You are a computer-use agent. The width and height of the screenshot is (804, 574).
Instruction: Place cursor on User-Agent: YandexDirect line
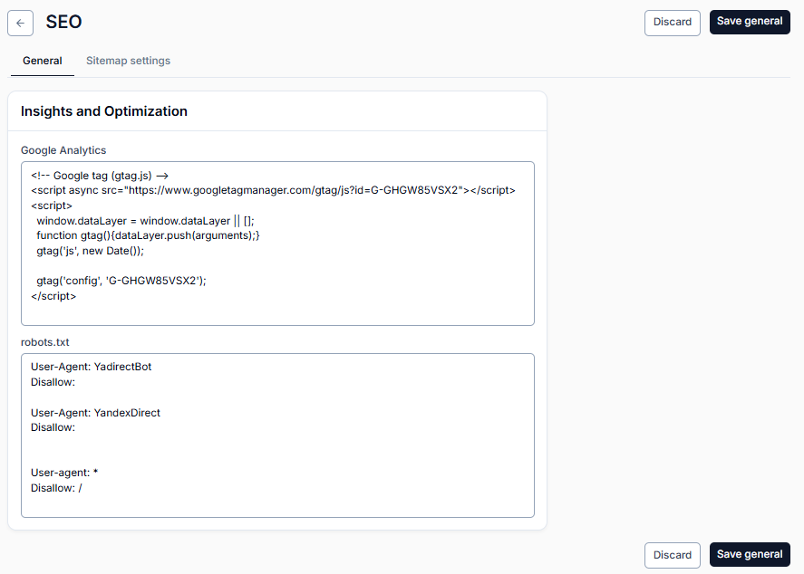(95, 413)
